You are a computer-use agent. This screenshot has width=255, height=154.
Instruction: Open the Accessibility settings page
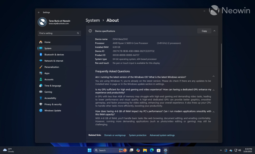[50, 98]
